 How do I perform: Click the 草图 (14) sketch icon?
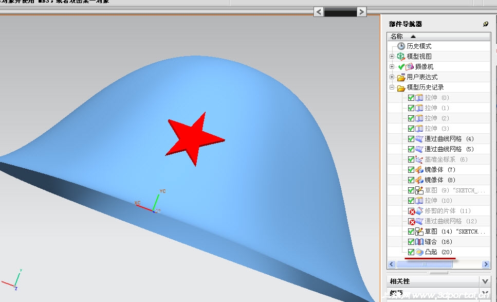point(419,231)
